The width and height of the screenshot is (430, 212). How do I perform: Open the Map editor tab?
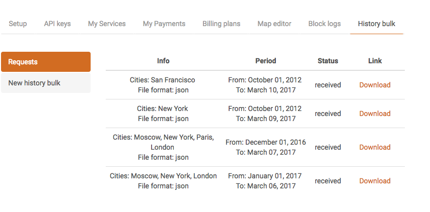pos(274,24)
